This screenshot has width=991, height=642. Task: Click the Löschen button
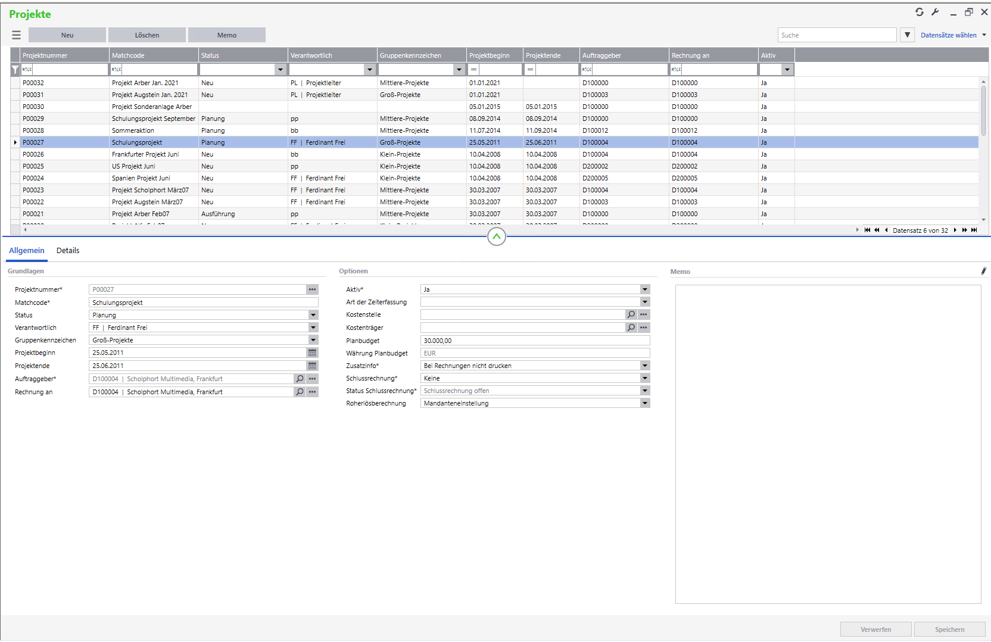147,35
